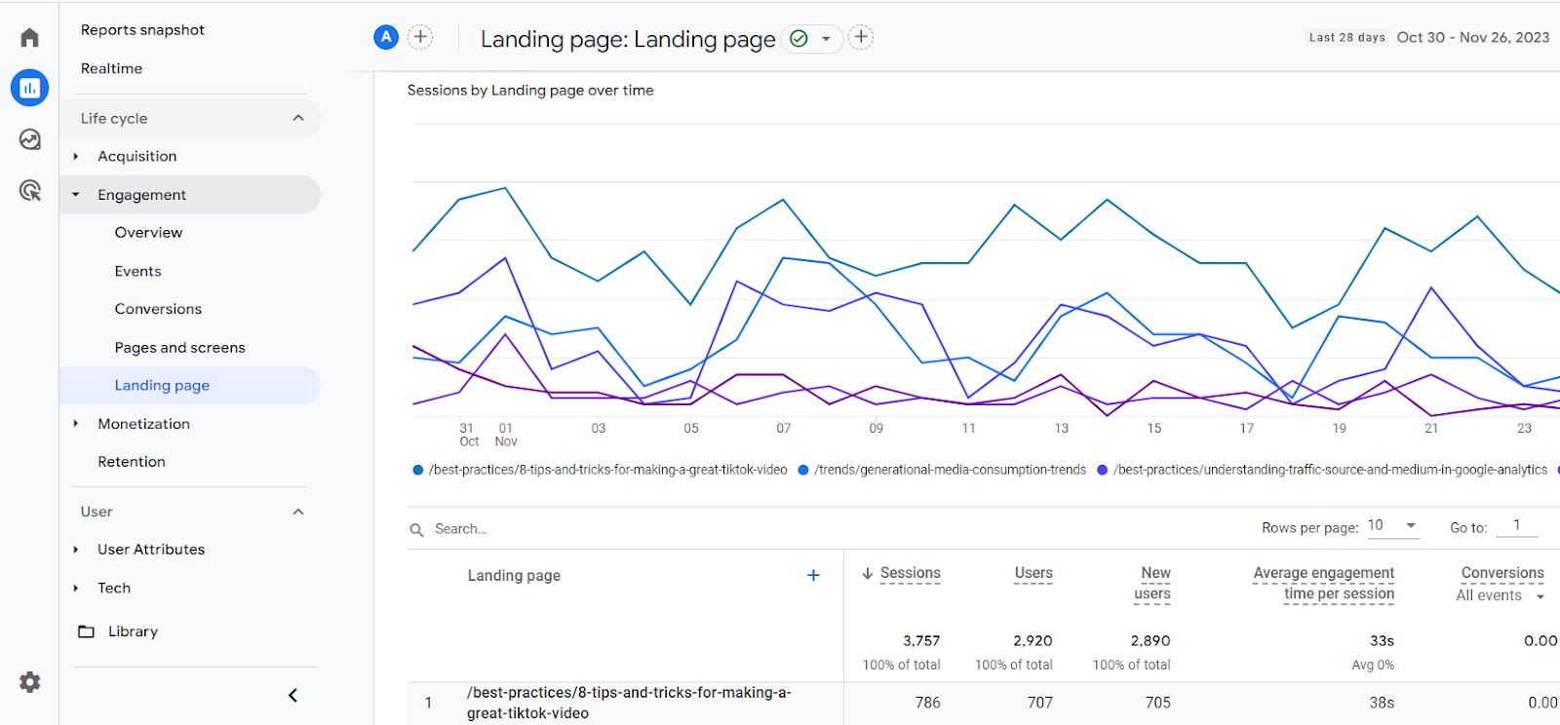
Task: Expand the User Attributes tree arrow
Action: point(76,550)
